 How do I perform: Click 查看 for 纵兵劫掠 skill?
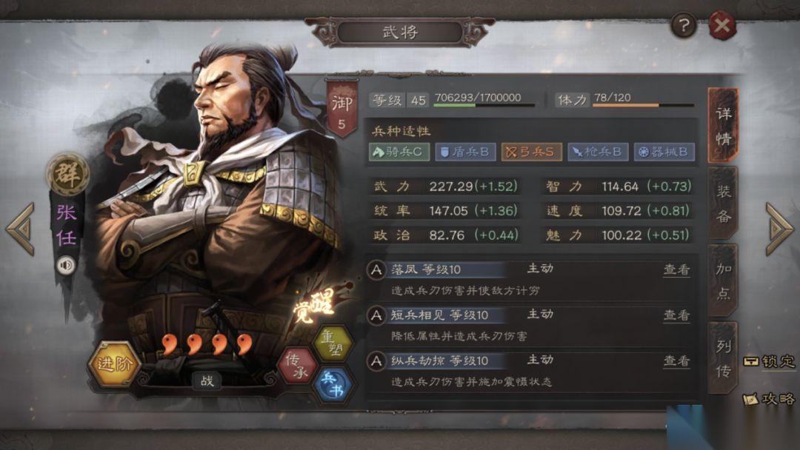pos(676,361)
